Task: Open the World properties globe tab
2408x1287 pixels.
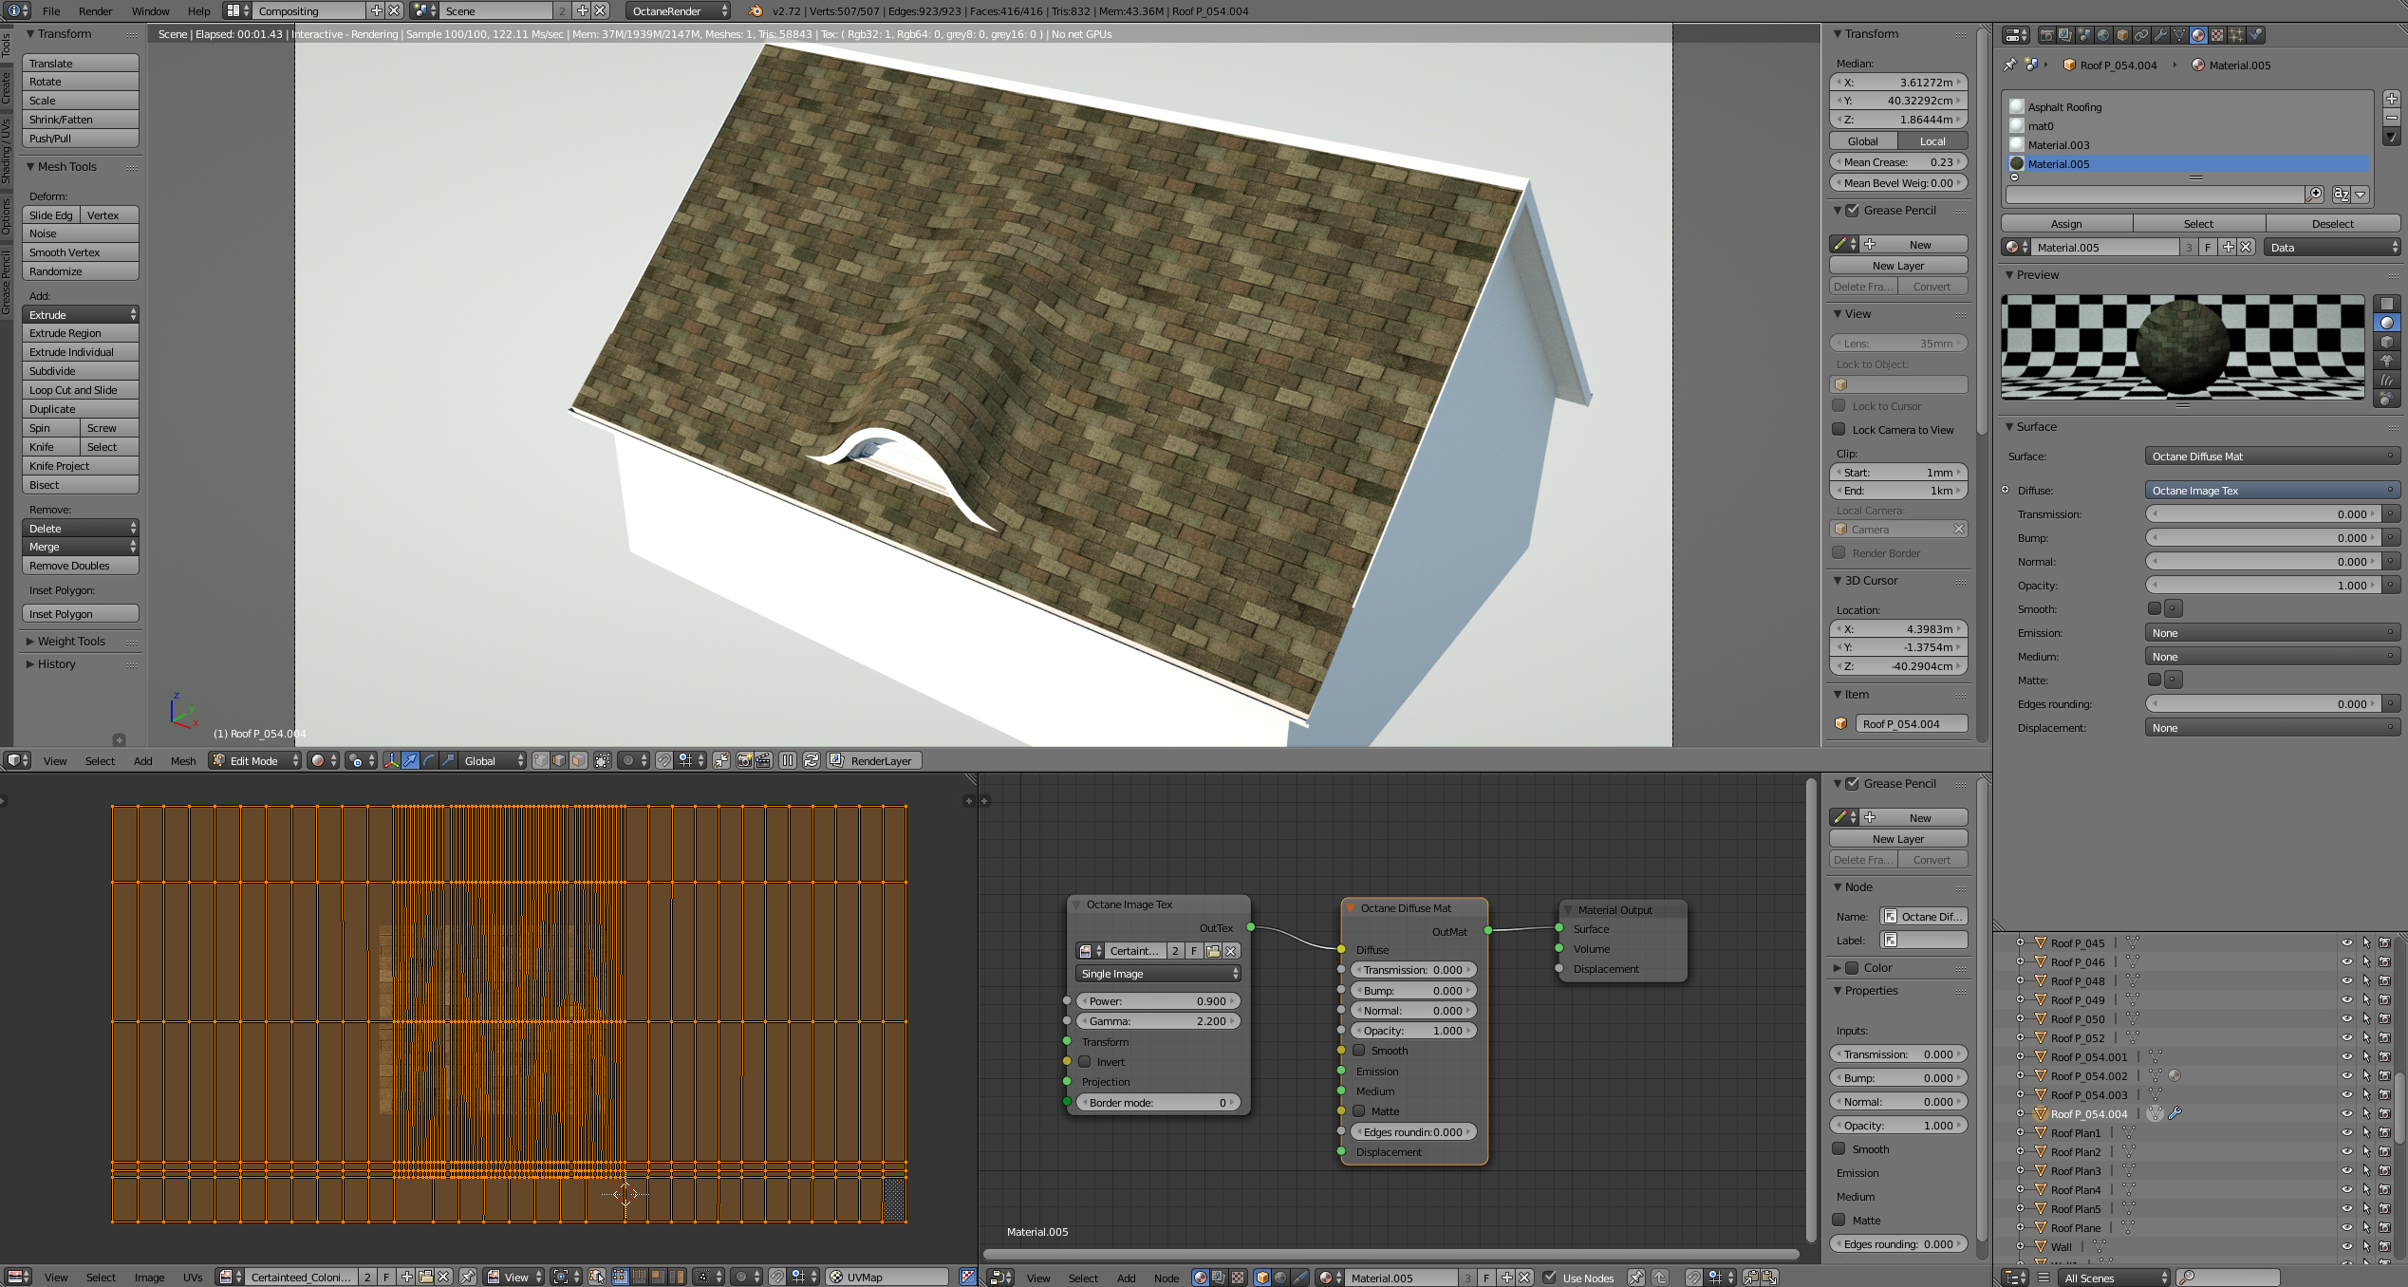Action: 2103,35
